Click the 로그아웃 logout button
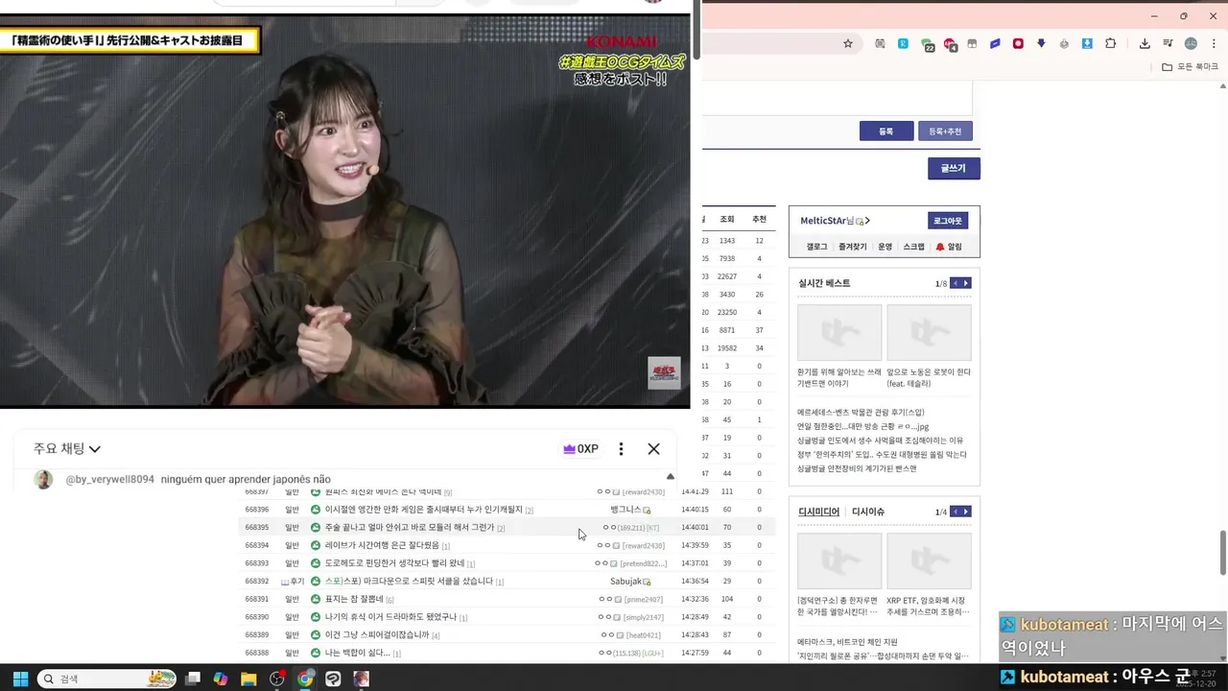Viewport: 1228px width, 691px height. pyautogui.click(x=948, y=221)
